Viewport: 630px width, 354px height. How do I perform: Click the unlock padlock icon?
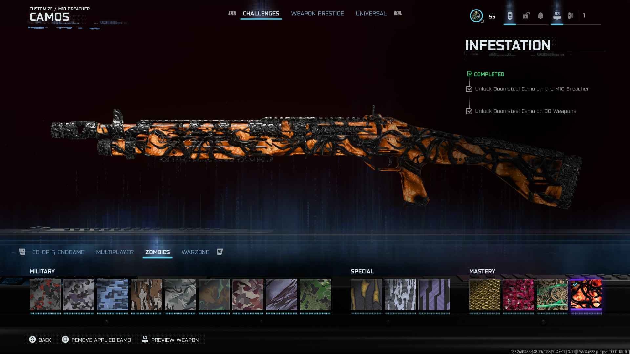[x=526, y=16]
